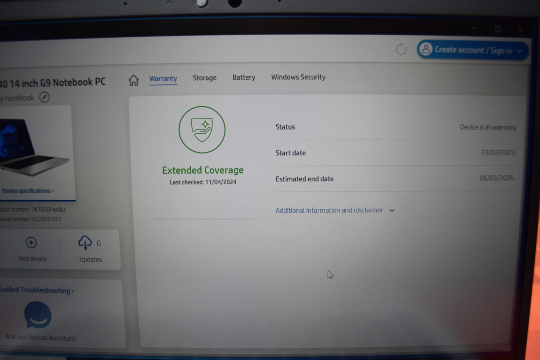
Task: Click Create account / Sign in button
Action: 472,50
